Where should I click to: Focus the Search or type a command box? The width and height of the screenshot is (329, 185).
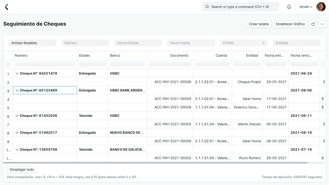pyautogui.click(x=240, y=7)
